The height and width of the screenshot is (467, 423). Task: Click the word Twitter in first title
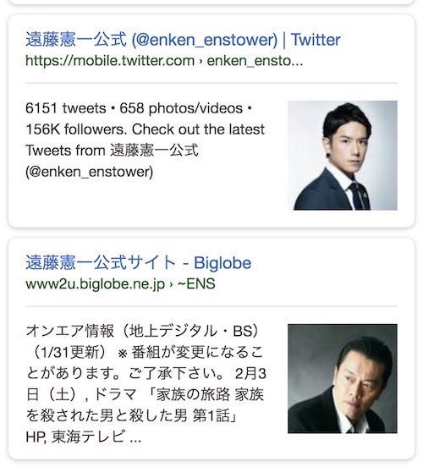point(316,40)
